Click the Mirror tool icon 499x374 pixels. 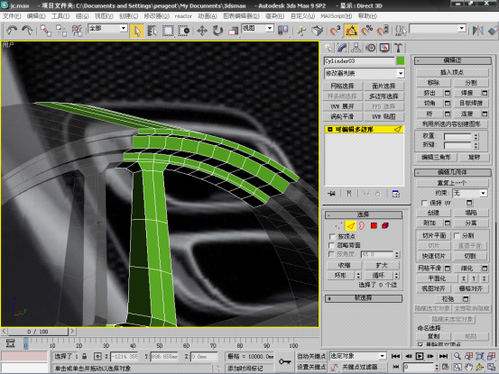[477, 31]
